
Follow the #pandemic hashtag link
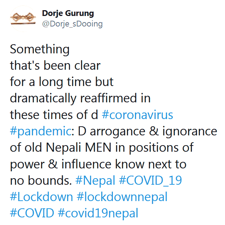pos(41,131)
